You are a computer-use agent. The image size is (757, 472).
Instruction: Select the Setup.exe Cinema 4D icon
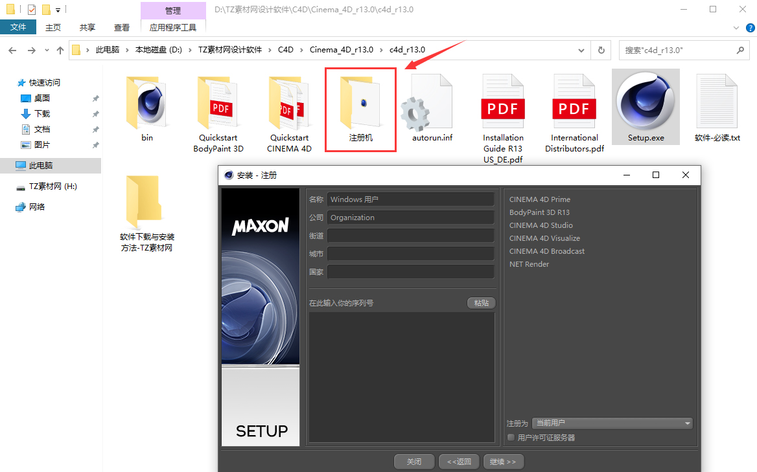(x=646, y=107)
